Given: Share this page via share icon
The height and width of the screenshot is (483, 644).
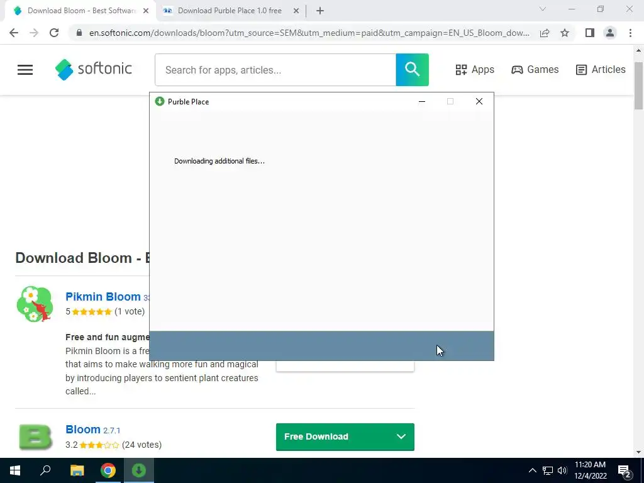Looking at the screenshot, I should click(545, 33).
